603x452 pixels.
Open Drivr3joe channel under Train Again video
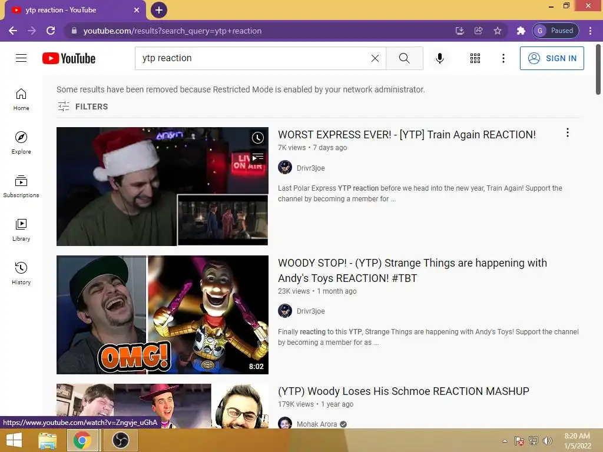click(311, 168)
